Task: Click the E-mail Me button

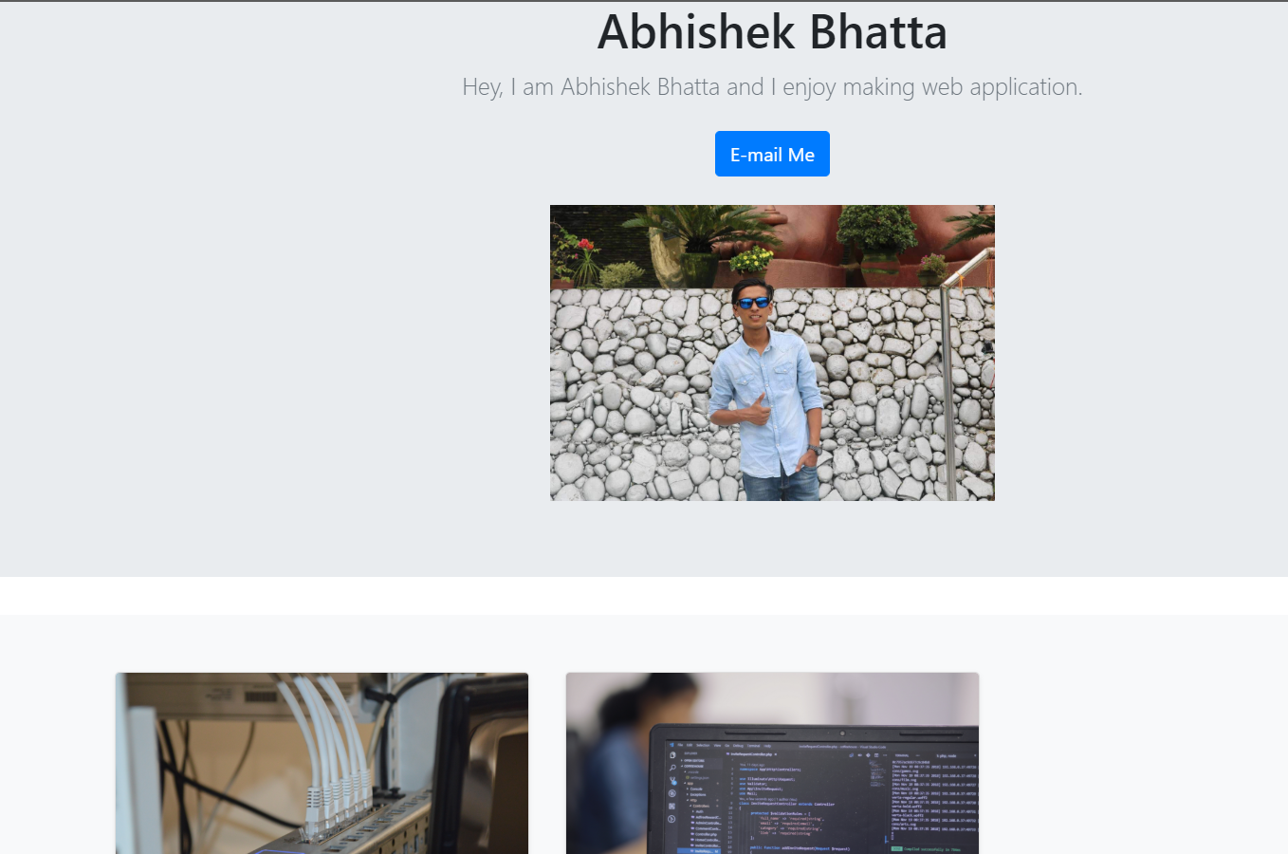Action: coord(772,154)
